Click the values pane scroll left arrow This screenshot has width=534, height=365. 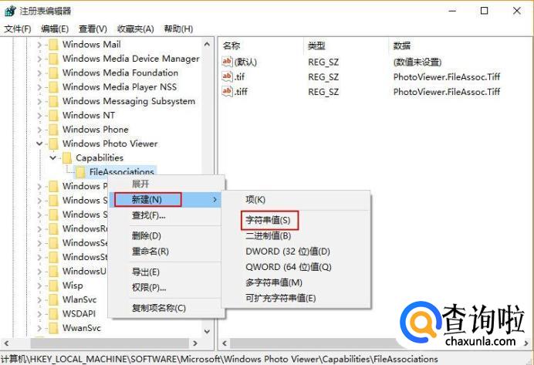[225, 343]
